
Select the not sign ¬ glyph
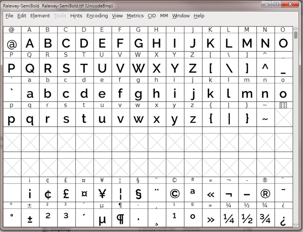point(229,193)
